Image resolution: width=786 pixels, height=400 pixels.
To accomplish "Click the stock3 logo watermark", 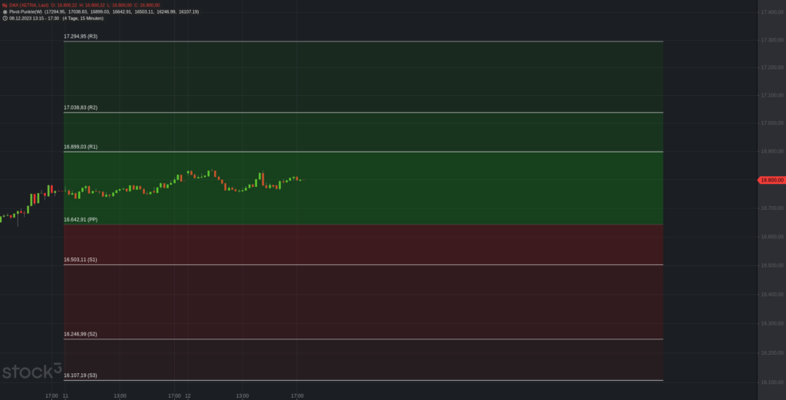I will point(31,372).
